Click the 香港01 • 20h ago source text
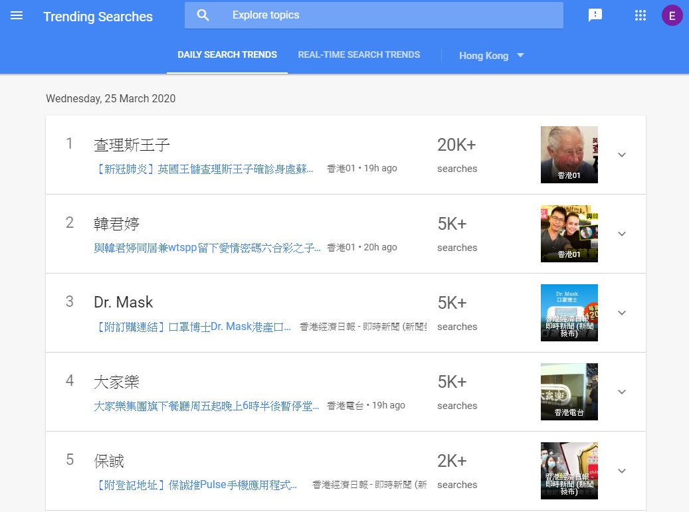 pos(362,247)
